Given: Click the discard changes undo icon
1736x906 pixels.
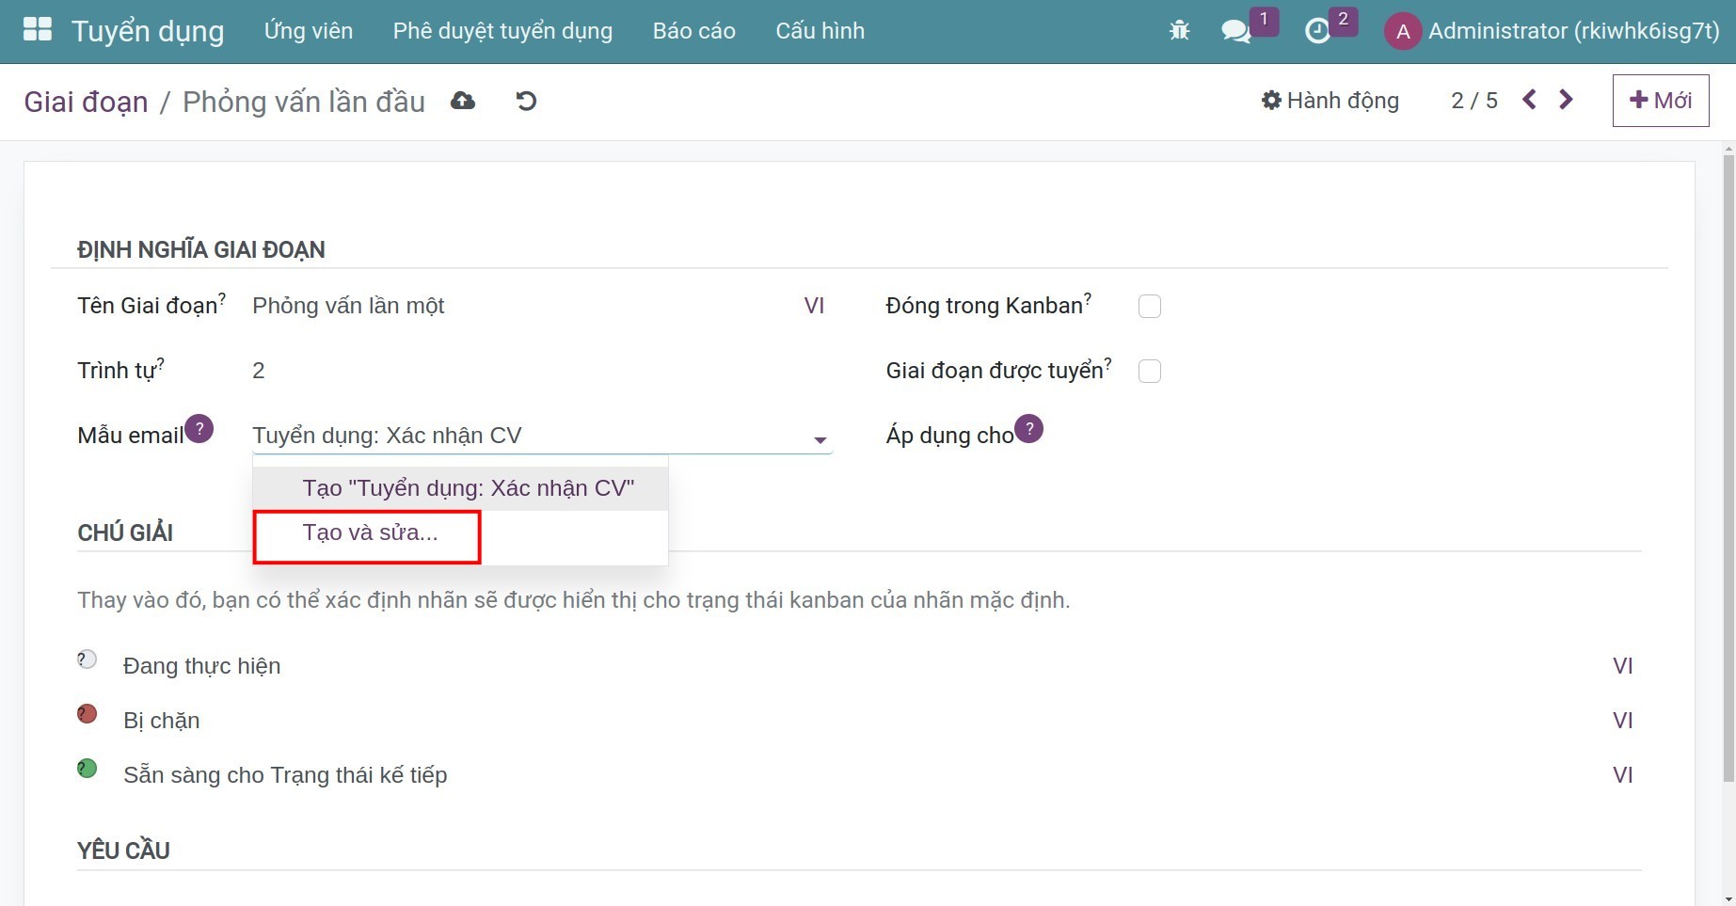Looking at the screenshot, I should click(x=526, y=101).
